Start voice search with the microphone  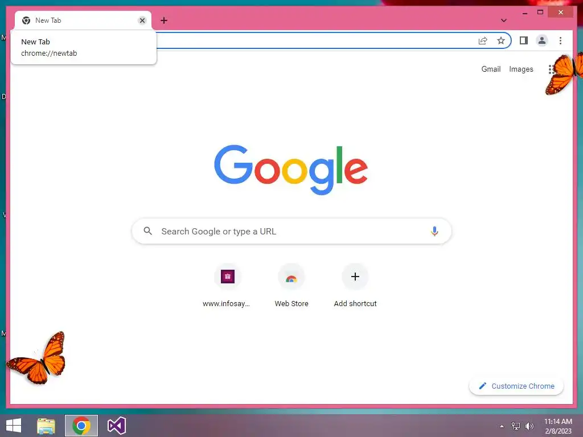434,231
